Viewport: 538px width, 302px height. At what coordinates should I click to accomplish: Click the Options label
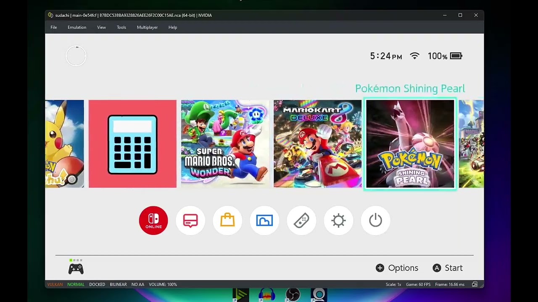coord(403,268)
